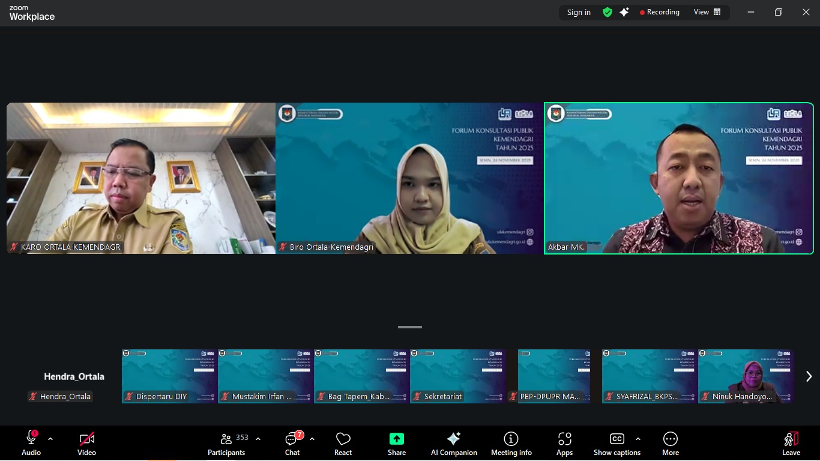Show next participants with right arrow

[x=809, y=376]
